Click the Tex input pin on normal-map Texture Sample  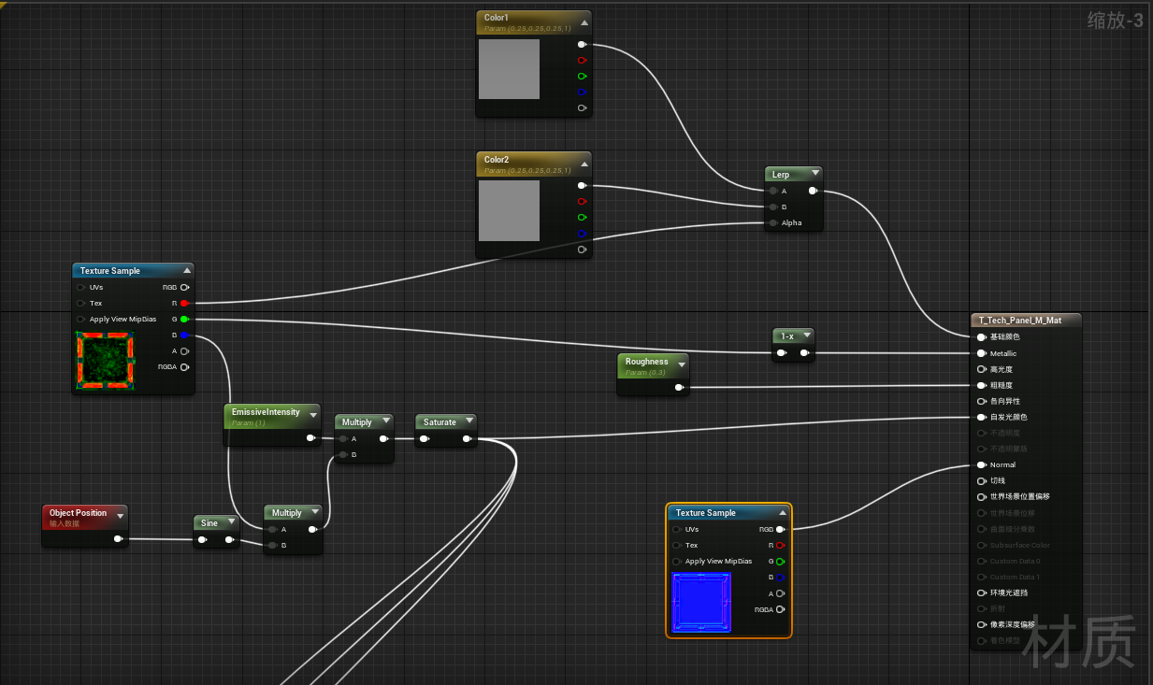[x=677, y=545]
